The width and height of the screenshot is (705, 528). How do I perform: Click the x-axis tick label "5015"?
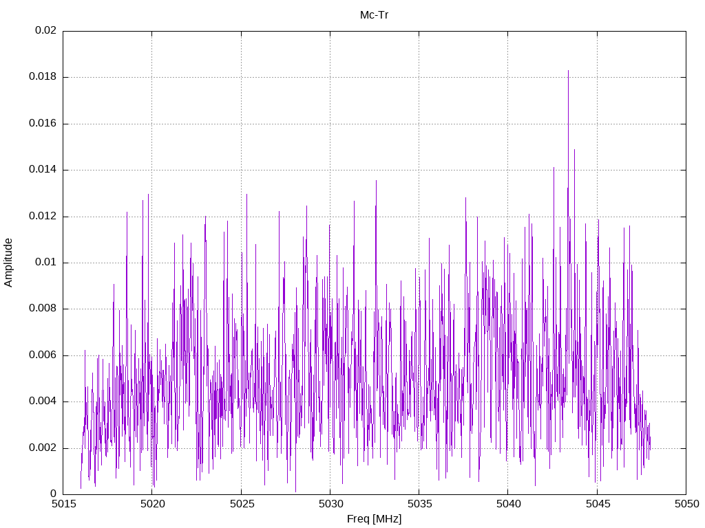(63, 504)
